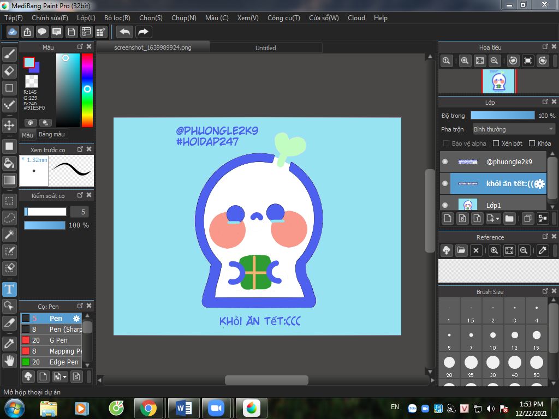
Task: Duplicate the current layer
Action: point(528,218)
